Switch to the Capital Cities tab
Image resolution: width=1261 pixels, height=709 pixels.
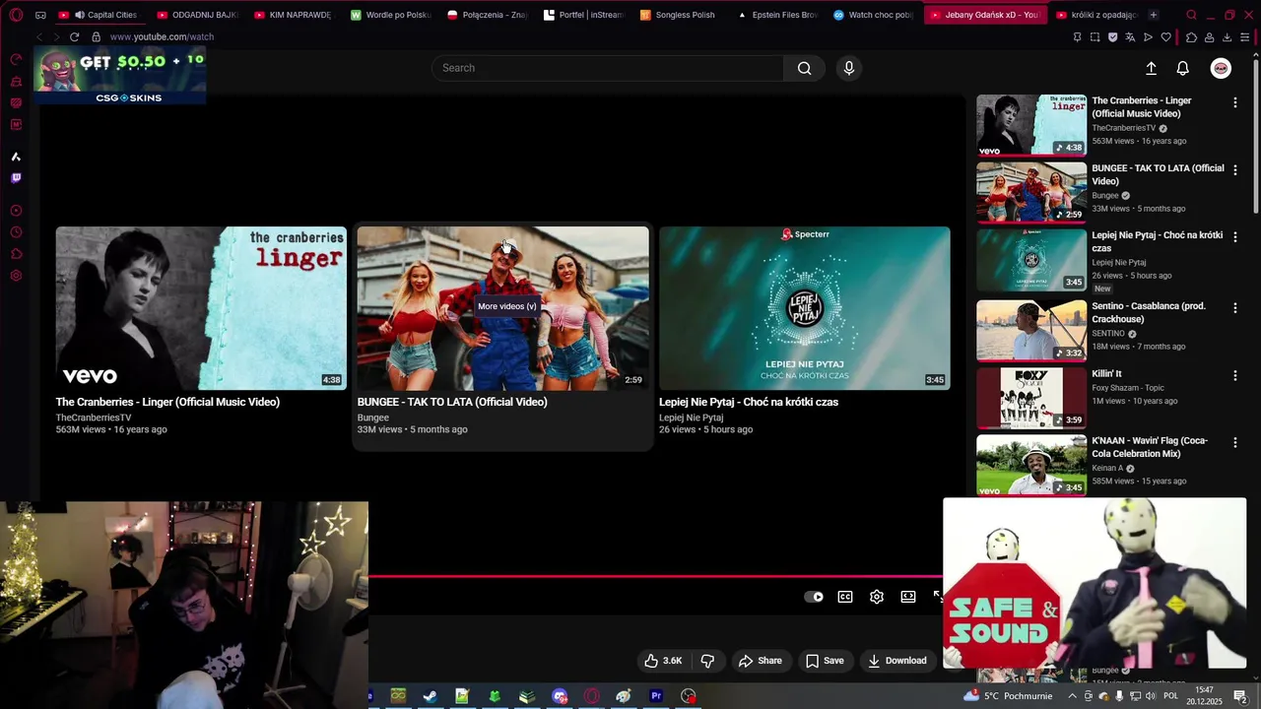pyautogui.click(x=100, y=15)
